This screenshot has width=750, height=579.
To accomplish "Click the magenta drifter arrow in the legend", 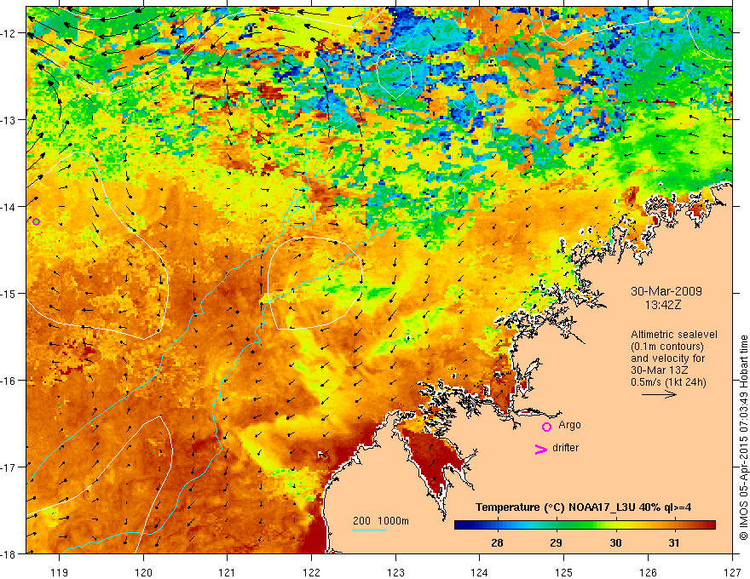I will (x=540, y=449).
